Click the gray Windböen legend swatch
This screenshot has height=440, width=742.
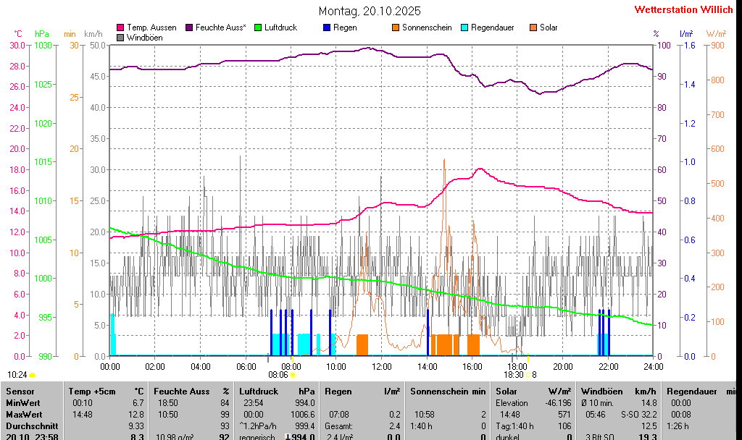click(120, 38)
